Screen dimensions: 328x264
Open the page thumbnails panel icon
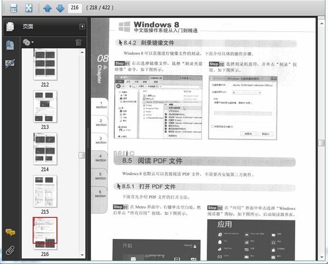point(10,27)
